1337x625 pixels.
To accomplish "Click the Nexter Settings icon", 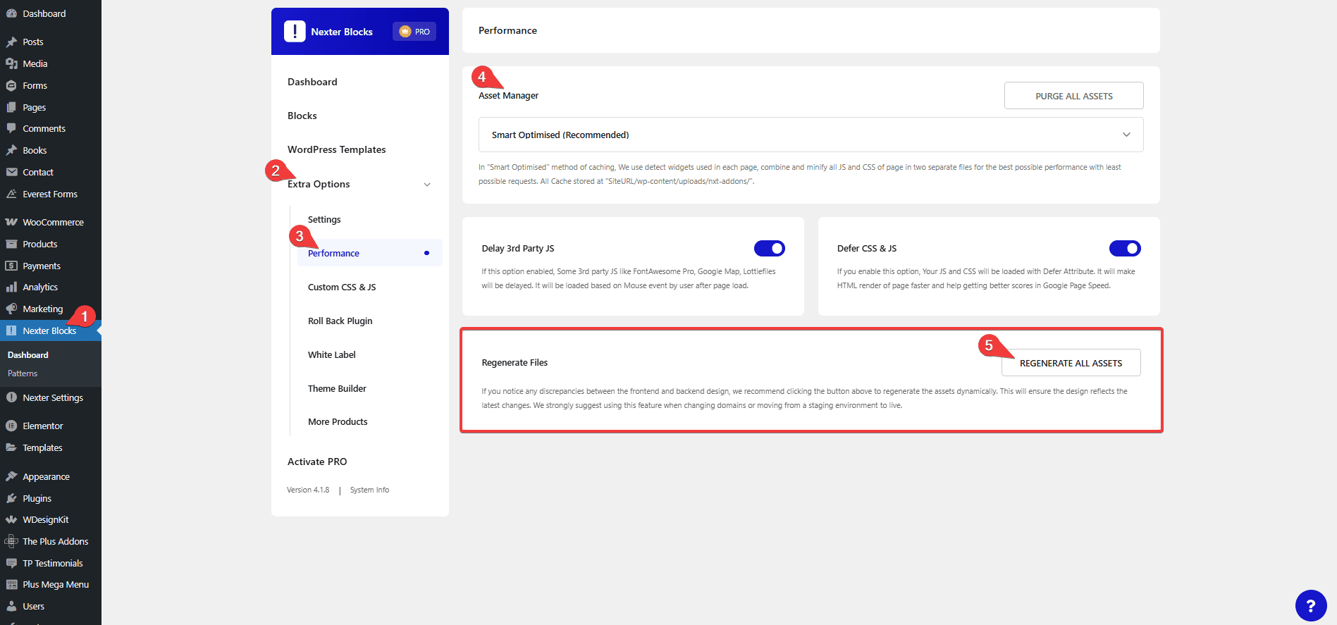I will pyautogui.click(x=11, y=398).
